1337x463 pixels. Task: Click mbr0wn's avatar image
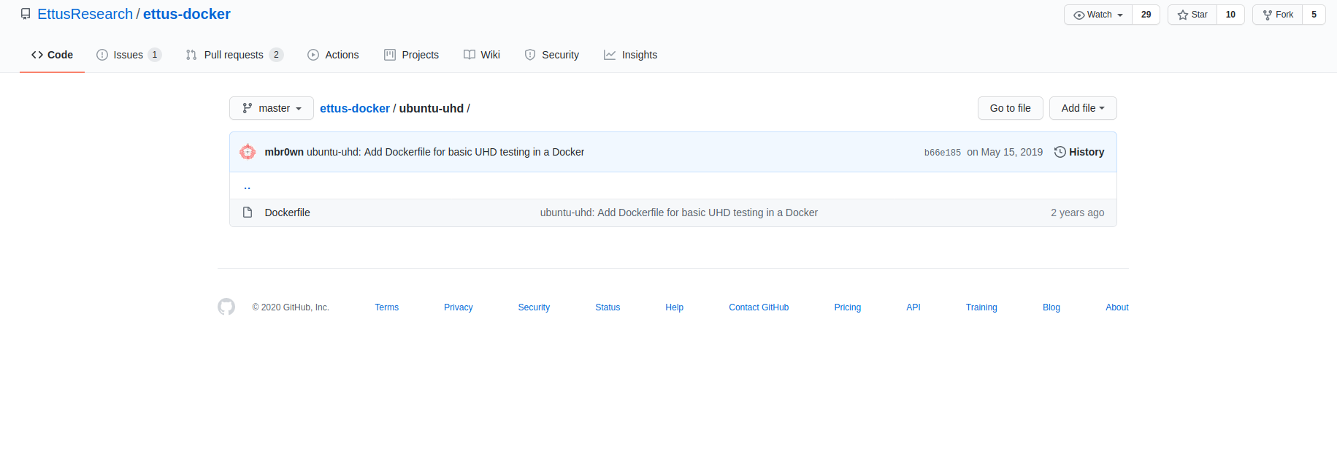pos(248,152)
